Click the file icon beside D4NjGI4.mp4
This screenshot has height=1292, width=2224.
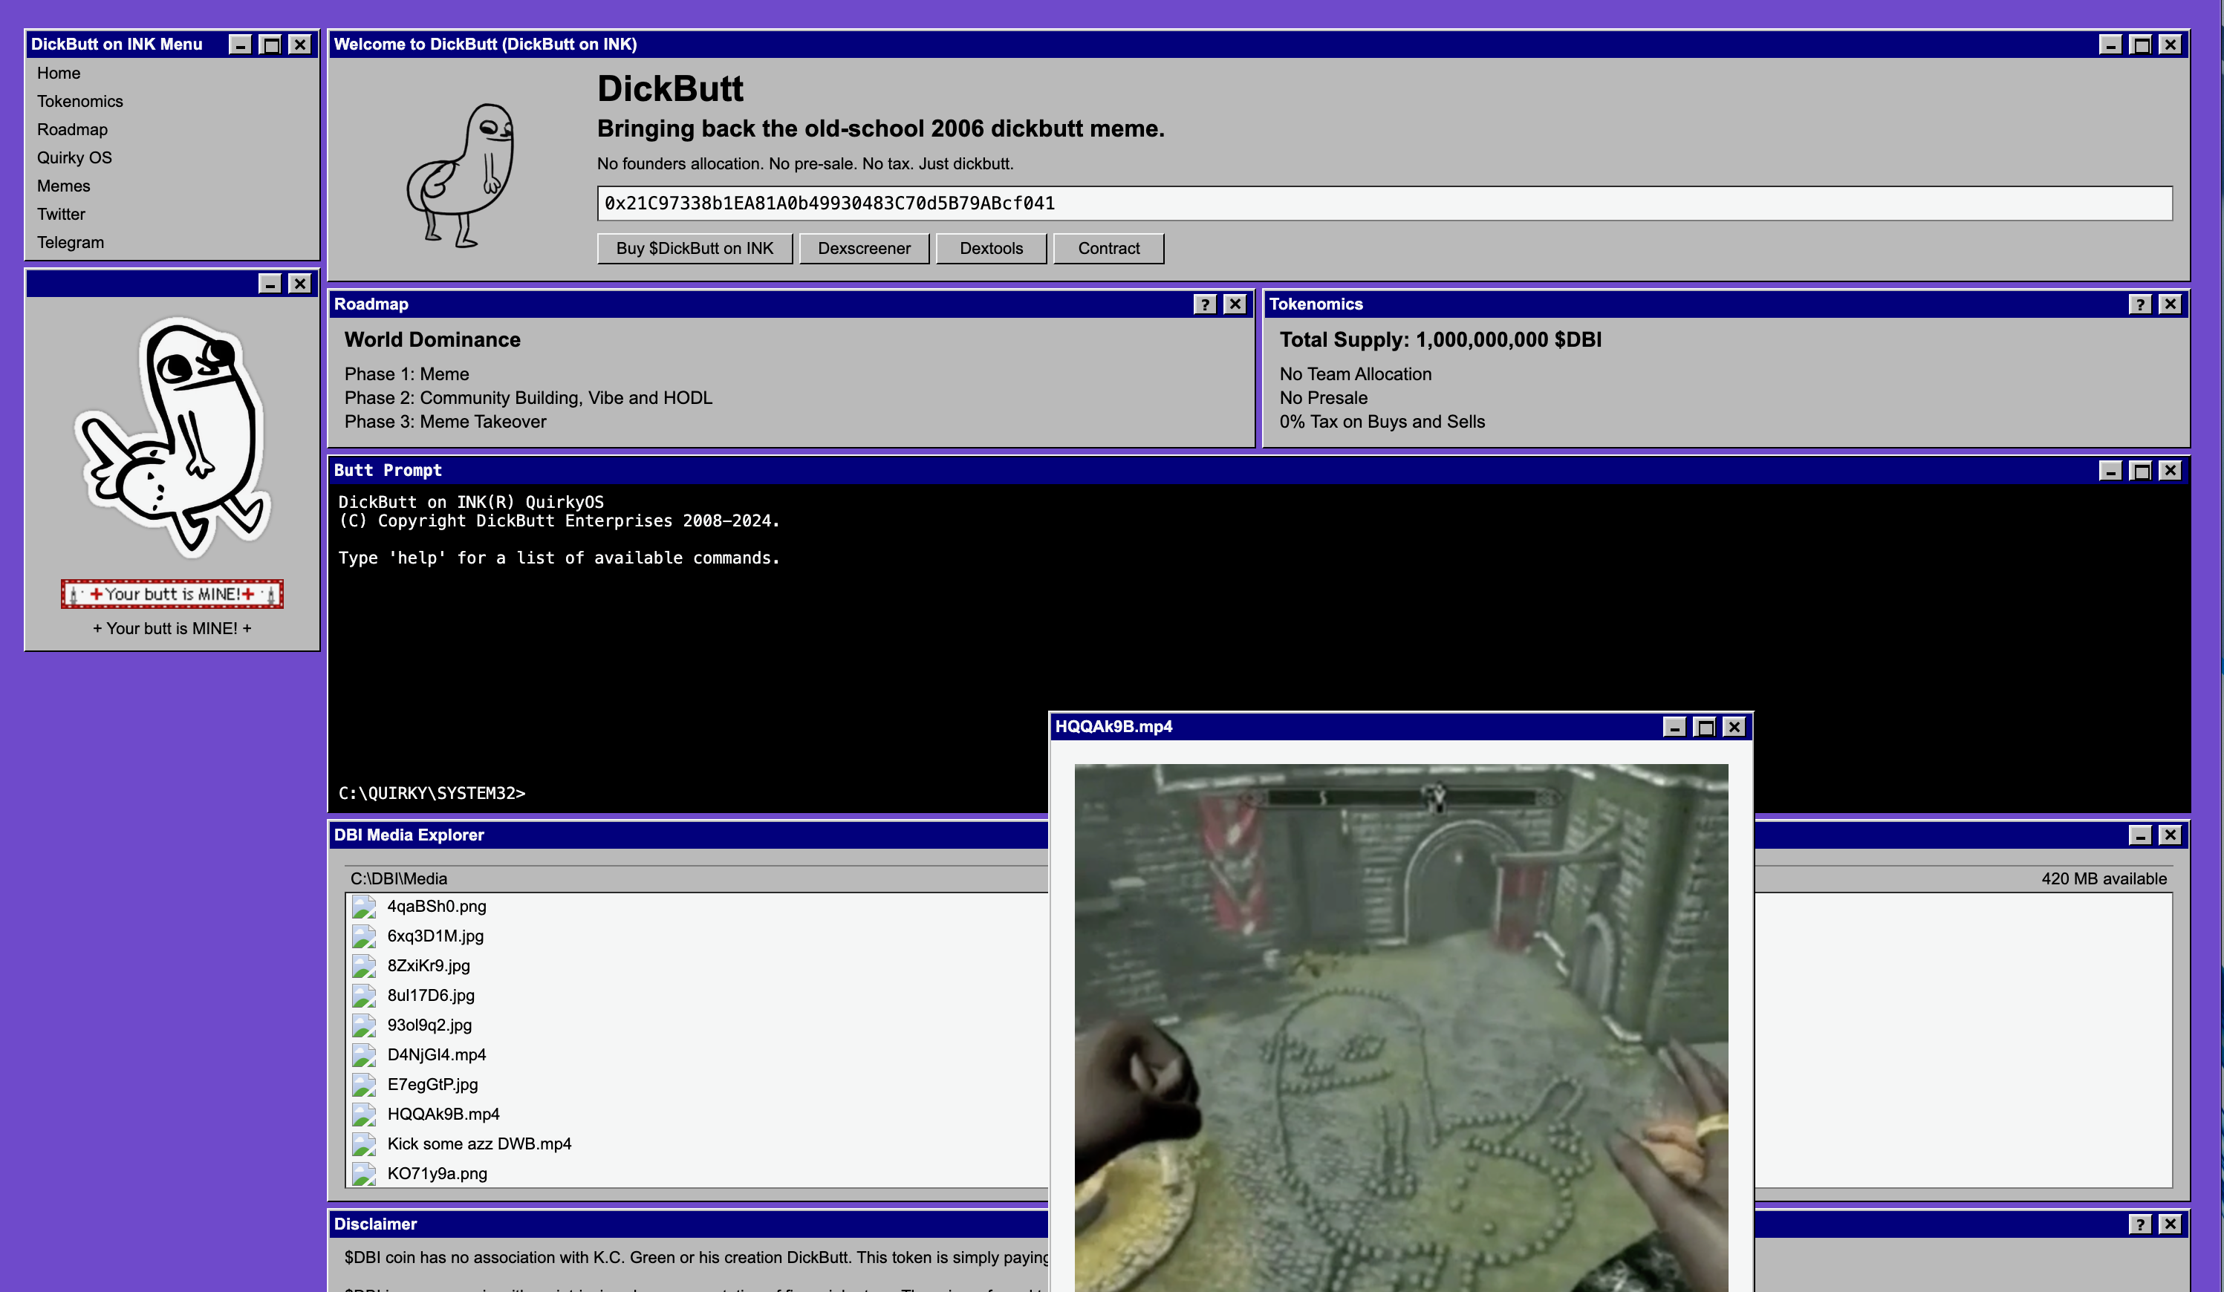(363, 1055)
